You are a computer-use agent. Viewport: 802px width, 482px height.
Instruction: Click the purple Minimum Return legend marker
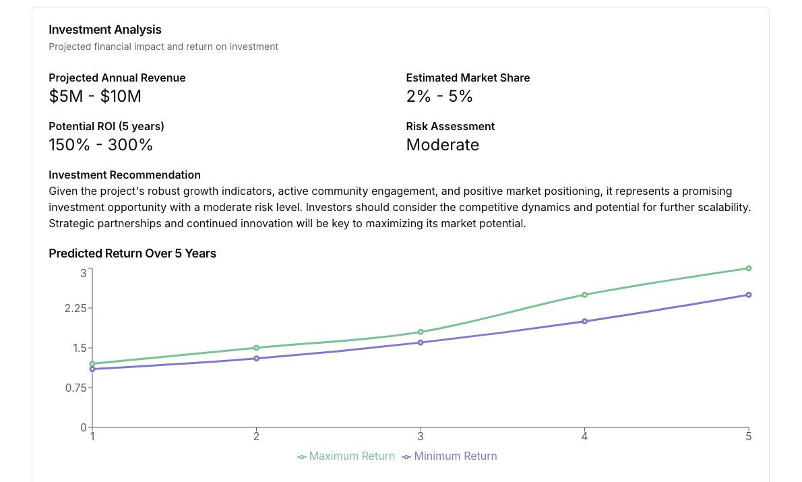click(x=406, y=457)
